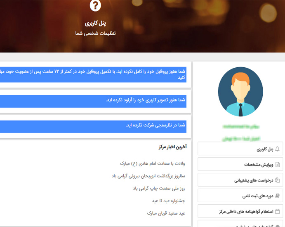Click the user avatar profile picture

[240, 92]
